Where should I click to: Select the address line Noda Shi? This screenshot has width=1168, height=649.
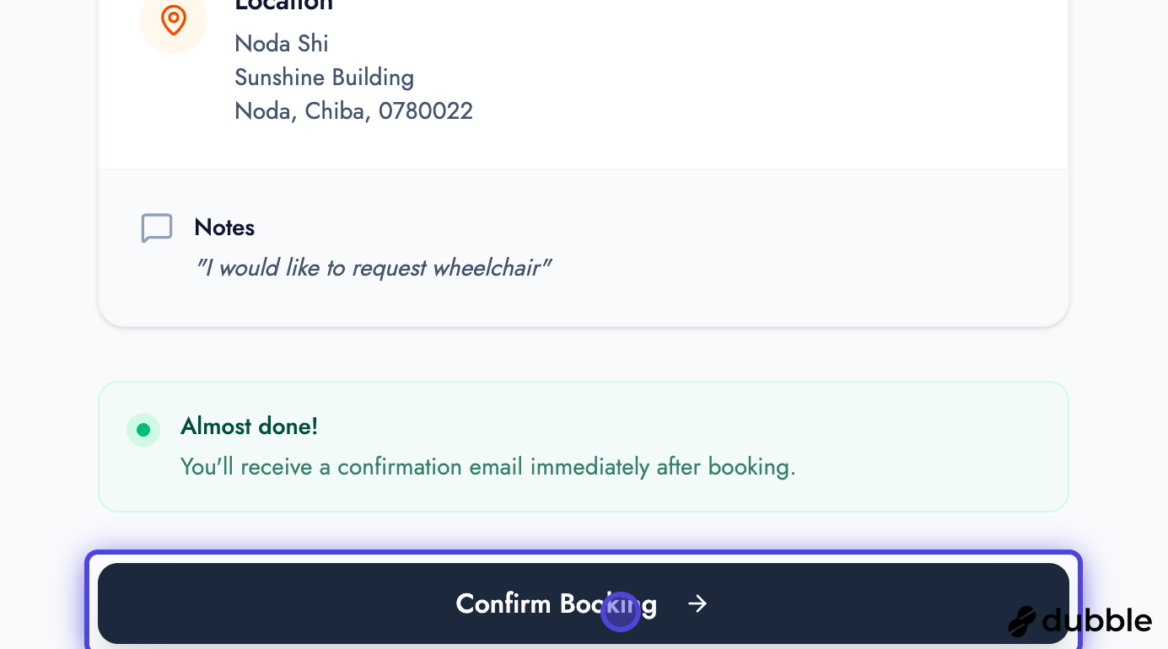click(x=281, y=44)
